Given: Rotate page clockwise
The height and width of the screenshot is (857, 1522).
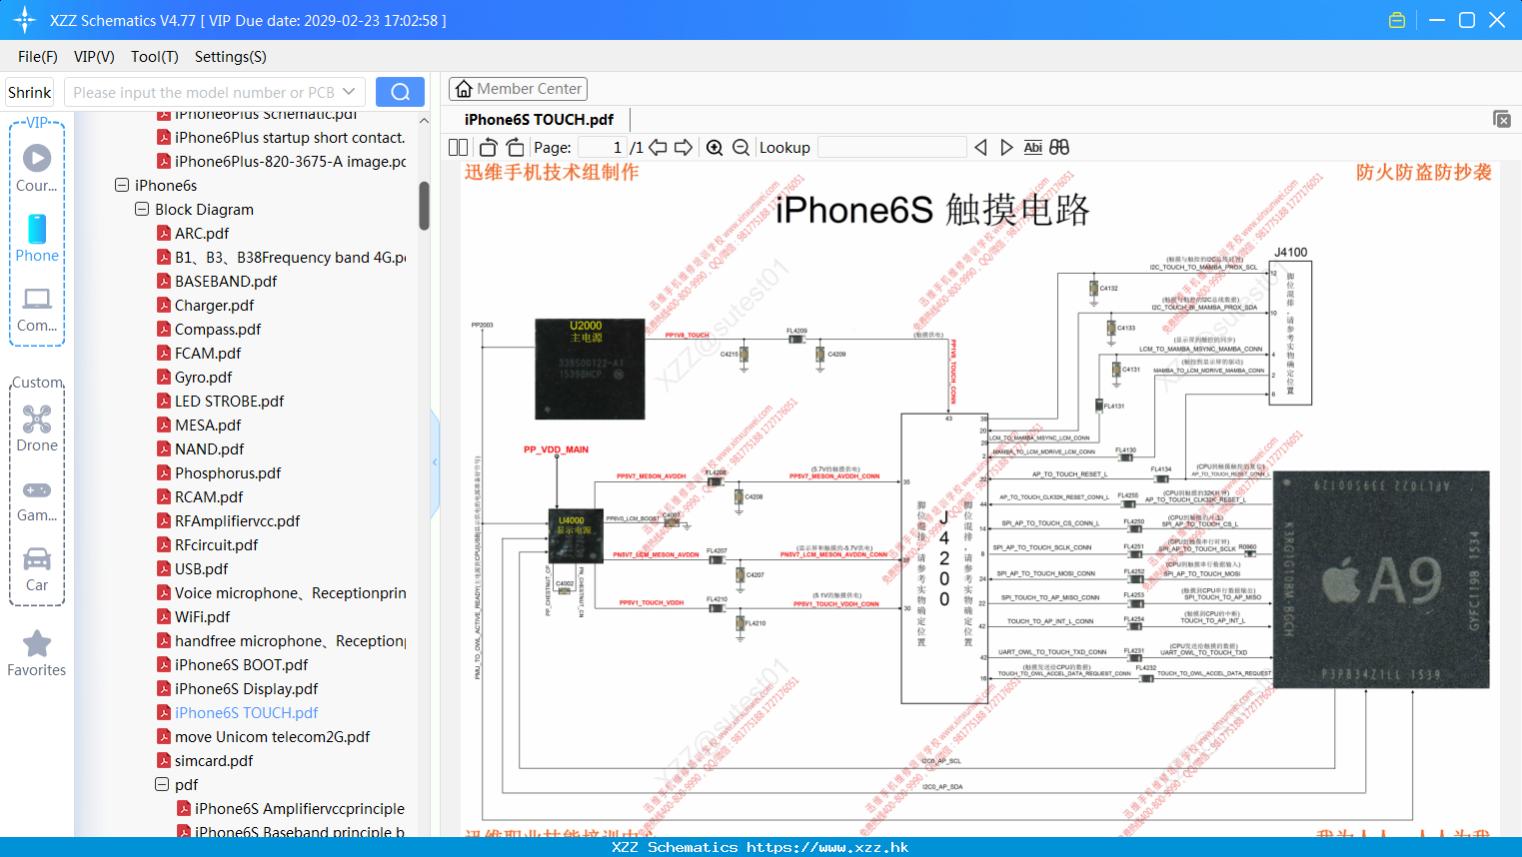Looking at the screenshot, I should [x=516, y=147].
